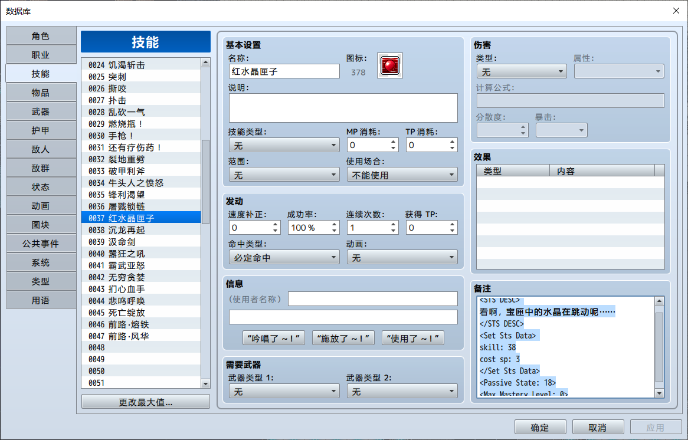Decrease the TP 消耗 value
This screenshot has height=440, width=688.
click(x=453, y=149)
